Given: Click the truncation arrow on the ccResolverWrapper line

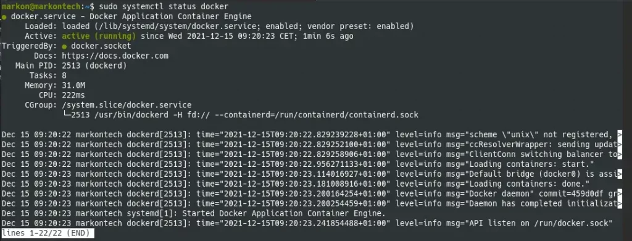Looking at the screenshot, I should (x=620, y=145).
